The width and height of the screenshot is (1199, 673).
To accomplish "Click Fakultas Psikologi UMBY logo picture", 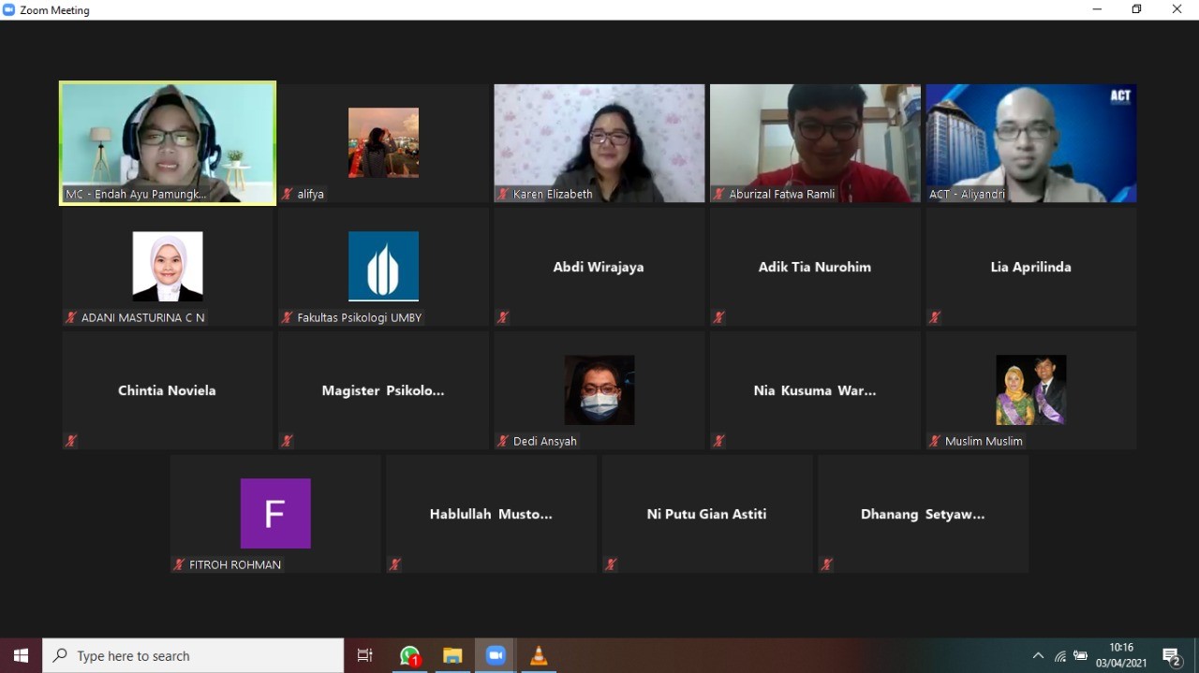I will tap(383, 266).
